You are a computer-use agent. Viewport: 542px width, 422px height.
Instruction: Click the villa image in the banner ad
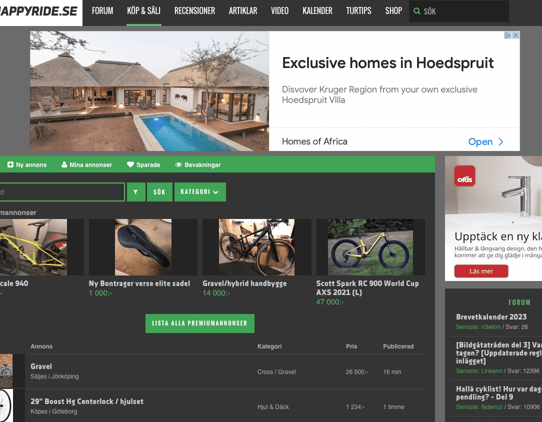[149, 91]
